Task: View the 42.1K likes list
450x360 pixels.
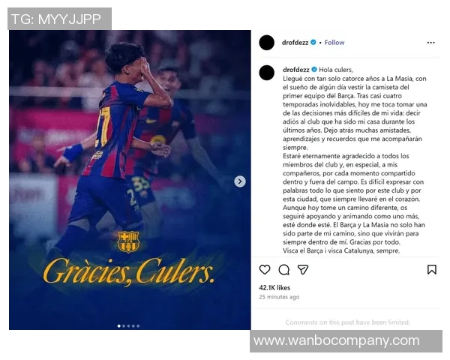Action: (x=274, y=288)
